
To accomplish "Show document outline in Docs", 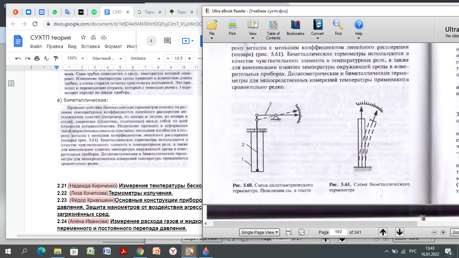I will [11, 83].
